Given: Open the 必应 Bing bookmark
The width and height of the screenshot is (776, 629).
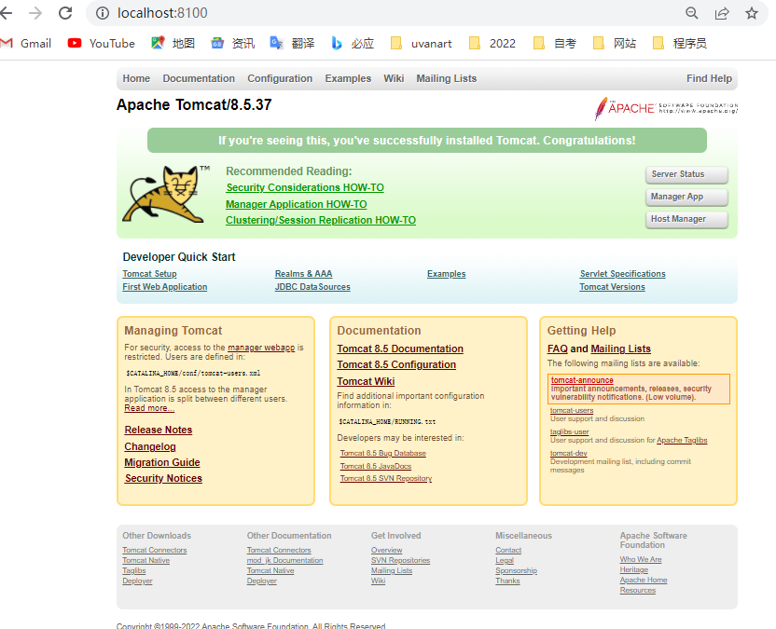Looking at the screenshot, I should (353, 44).
